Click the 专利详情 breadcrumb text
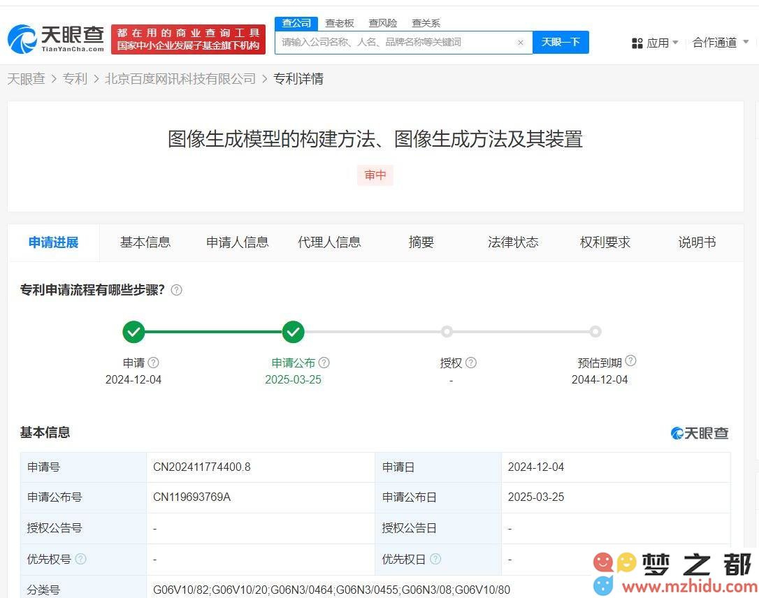Image resolution: width=759 pixels, height=598 pixels. click(x=298, y=78)
